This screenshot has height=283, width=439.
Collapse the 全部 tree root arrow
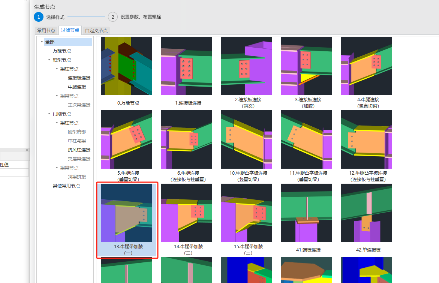[42, 42]
